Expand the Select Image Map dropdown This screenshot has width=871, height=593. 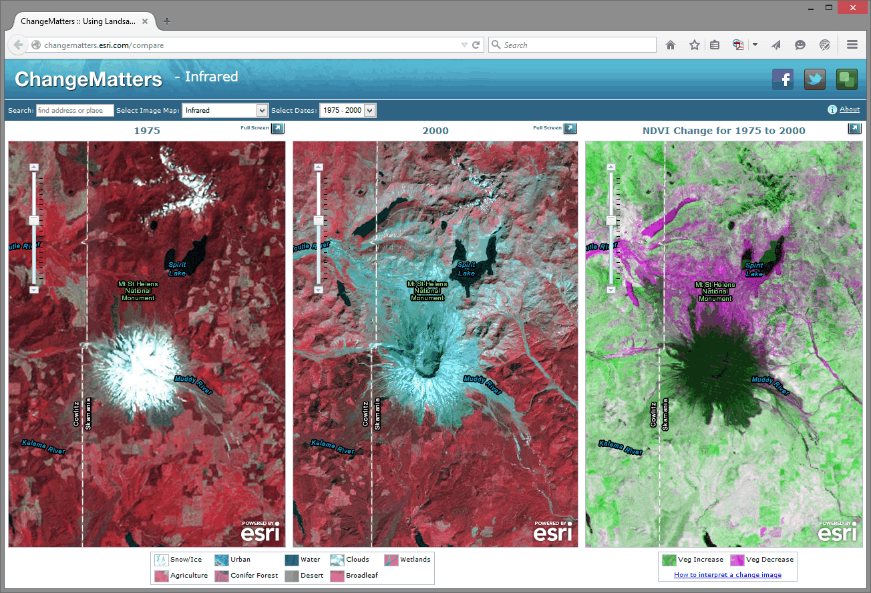click(262, 111)
